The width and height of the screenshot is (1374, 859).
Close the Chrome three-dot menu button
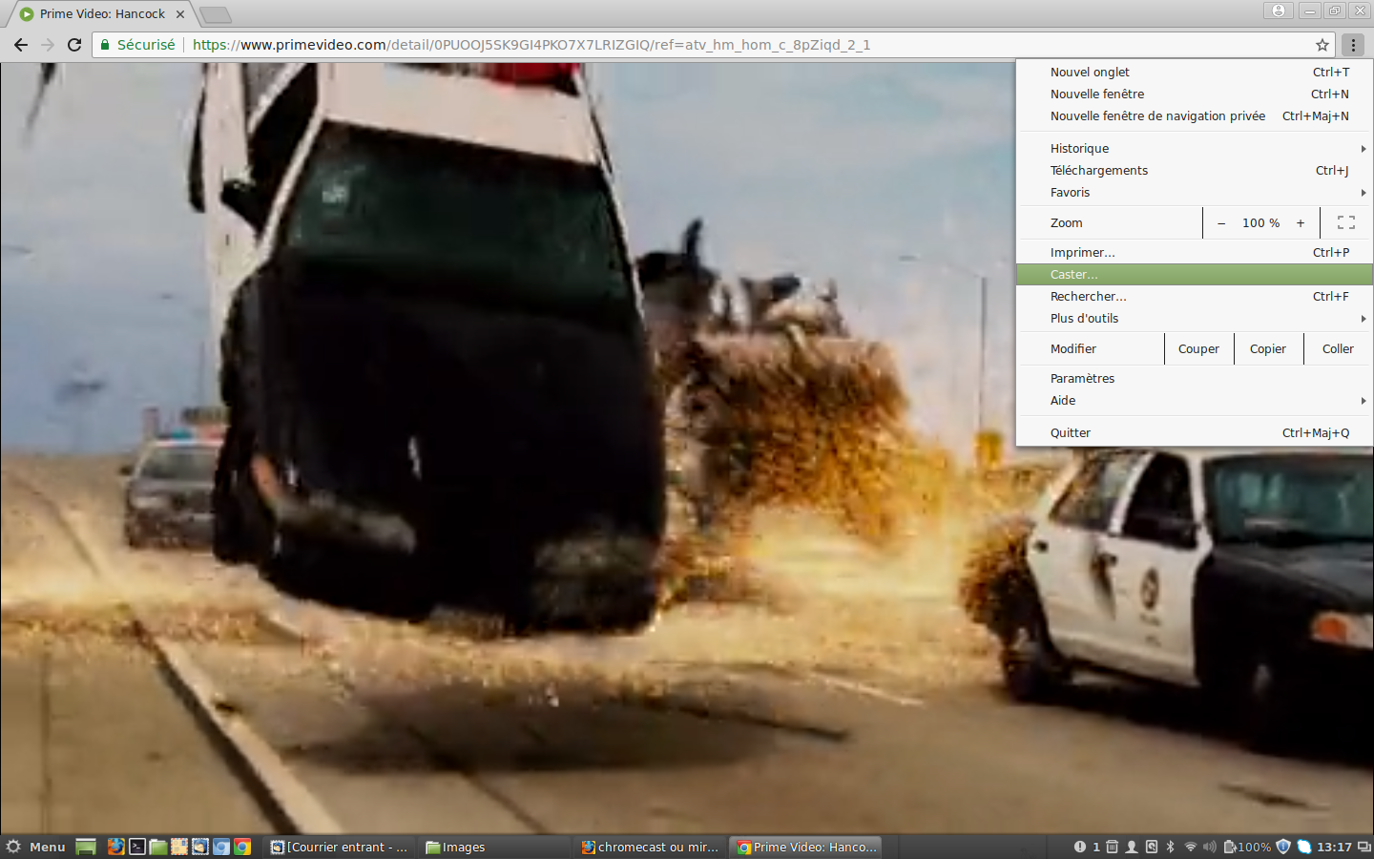[x=1353, y=45]
